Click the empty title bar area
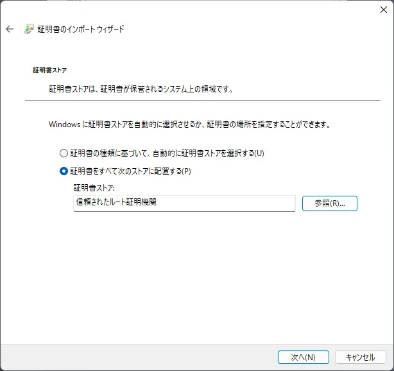Screen dimensions: 394x371 click(193, 9)
